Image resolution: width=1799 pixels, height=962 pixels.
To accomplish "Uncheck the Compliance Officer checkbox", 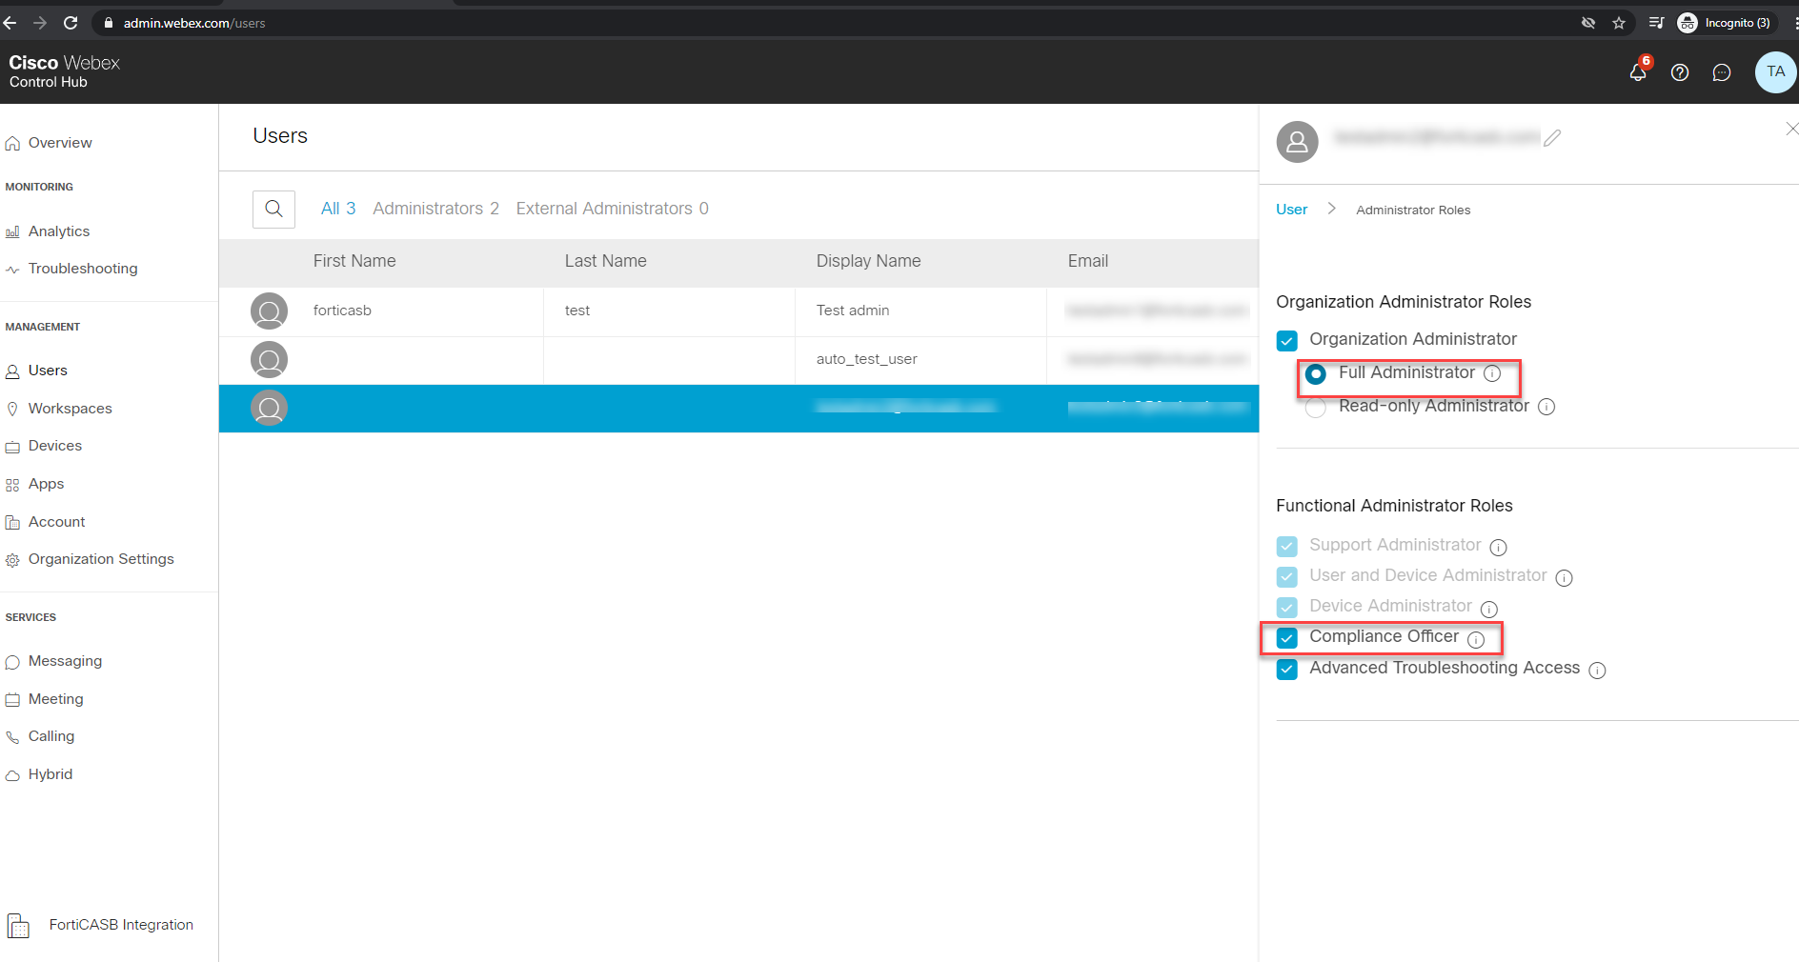I will tap(1286, 637).
